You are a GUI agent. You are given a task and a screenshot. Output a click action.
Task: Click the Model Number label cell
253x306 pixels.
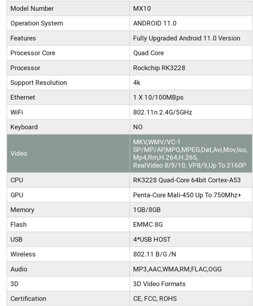click(32, 8)
